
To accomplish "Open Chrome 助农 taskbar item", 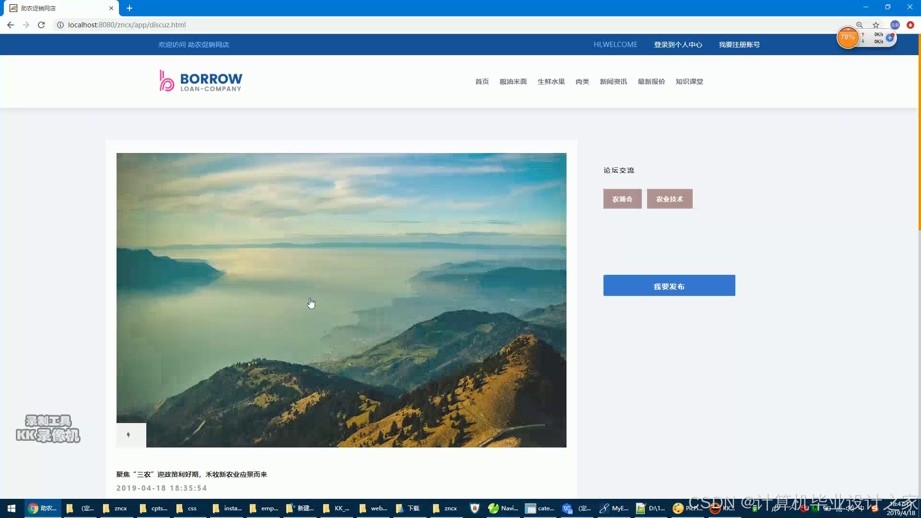I will click(x=43, y=508).
